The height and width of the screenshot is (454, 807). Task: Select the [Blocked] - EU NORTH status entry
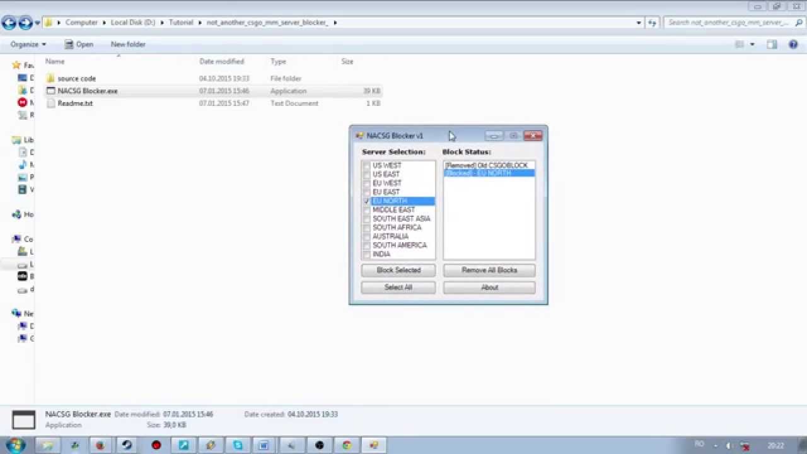[x=489, y=173]
